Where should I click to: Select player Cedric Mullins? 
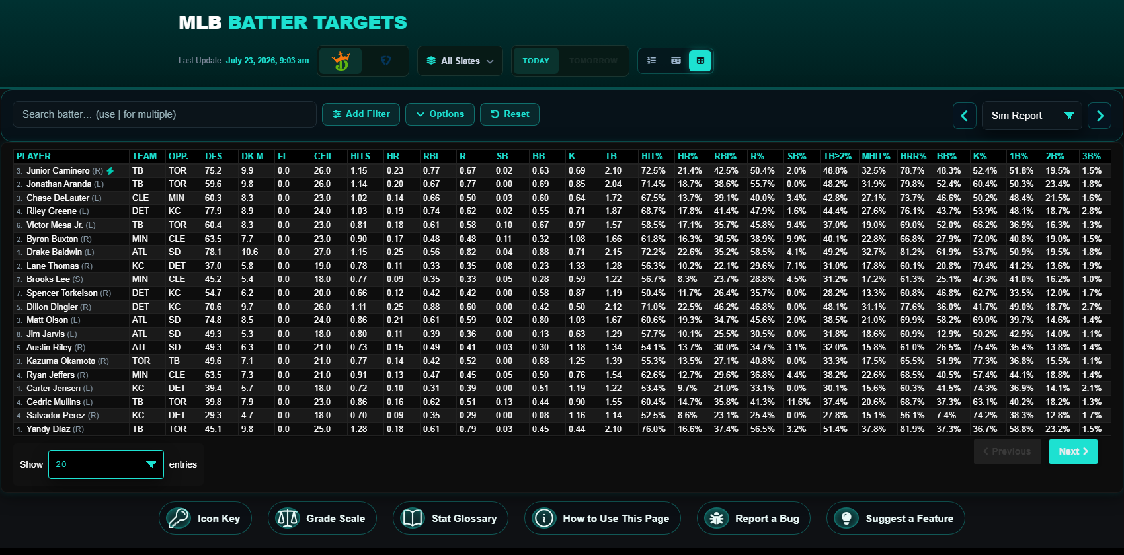coord(54,402)
